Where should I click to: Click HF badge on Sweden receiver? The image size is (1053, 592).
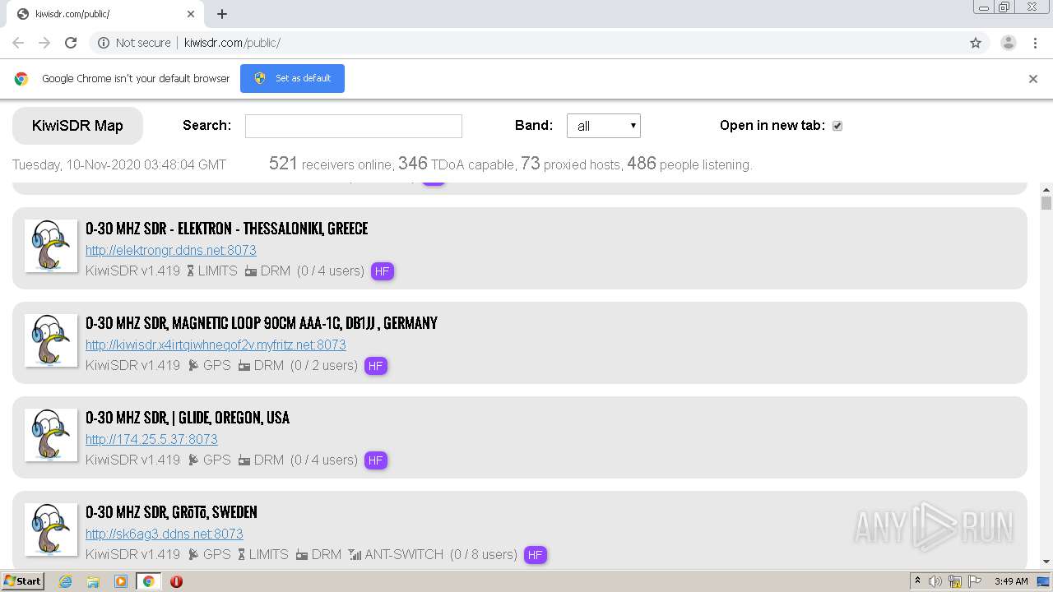536,555
